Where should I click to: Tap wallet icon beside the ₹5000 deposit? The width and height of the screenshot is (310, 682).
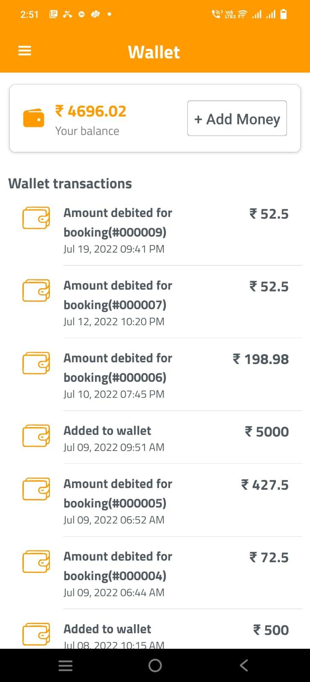(36, 436)
